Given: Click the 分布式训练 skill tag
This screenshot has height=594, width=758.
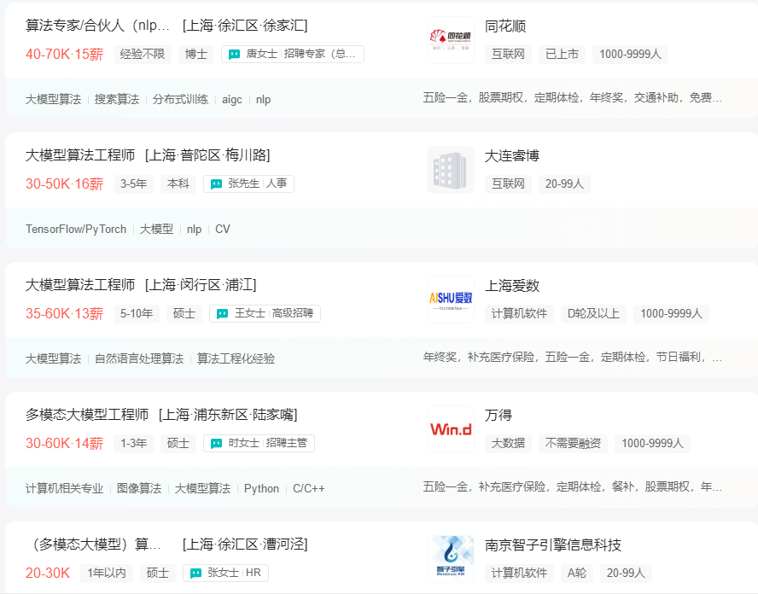Looking at the screenshot, I should (x=180, y=100).
